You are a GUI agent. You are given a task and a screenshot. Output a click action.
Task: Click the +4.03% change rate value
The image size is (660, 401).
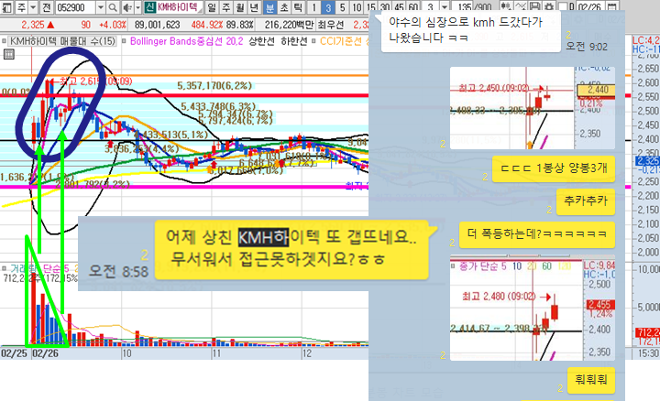pyautogui.click(x=113, y=25)
